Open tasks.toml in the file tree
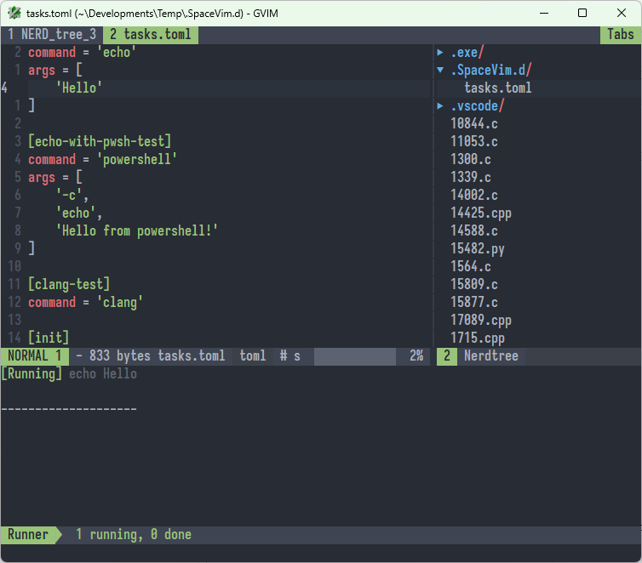Image resolution: width=642 pixels, height=563 pixels. click(x=498, y=88)
